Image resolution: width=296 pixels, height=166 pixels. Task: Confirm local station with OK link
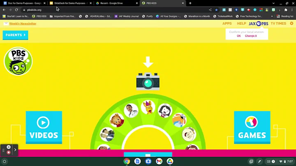238,36
